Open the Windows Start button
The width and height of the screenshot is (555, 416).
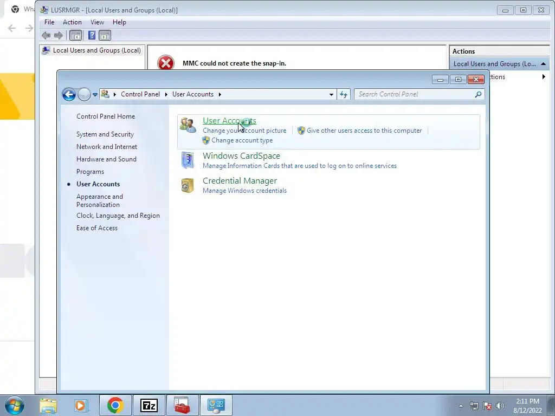[15, 405]
